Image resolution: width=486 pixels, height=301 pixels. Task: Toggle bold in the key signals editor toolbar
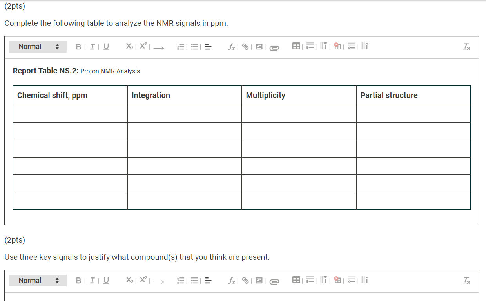pyautogui.click(x=79, y=281)
